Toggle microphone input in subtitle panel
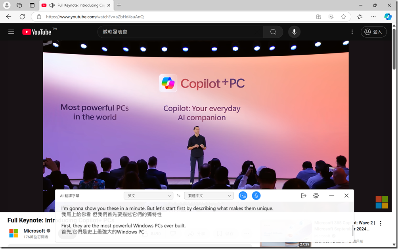Screen dimensions: 398x249 click(x=256, y=196)
